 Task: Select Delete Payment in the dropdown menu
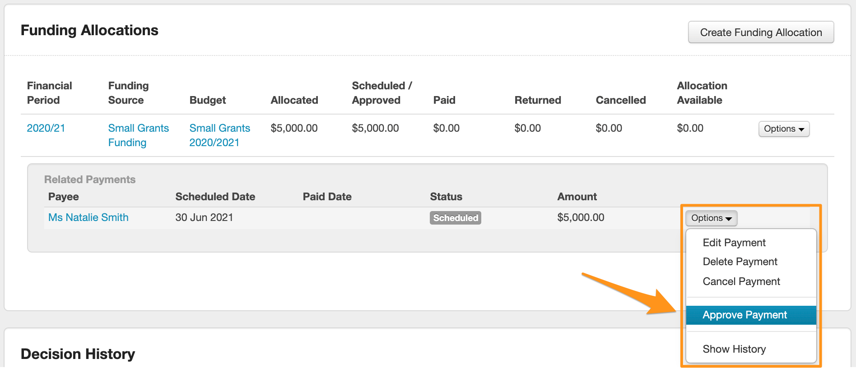[740, 262]
